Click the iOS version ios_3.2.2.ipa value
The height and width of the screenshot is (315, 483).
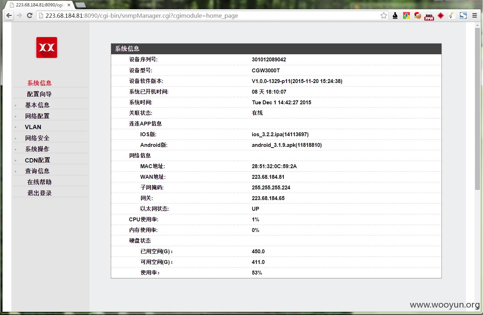tap(280, 134)
